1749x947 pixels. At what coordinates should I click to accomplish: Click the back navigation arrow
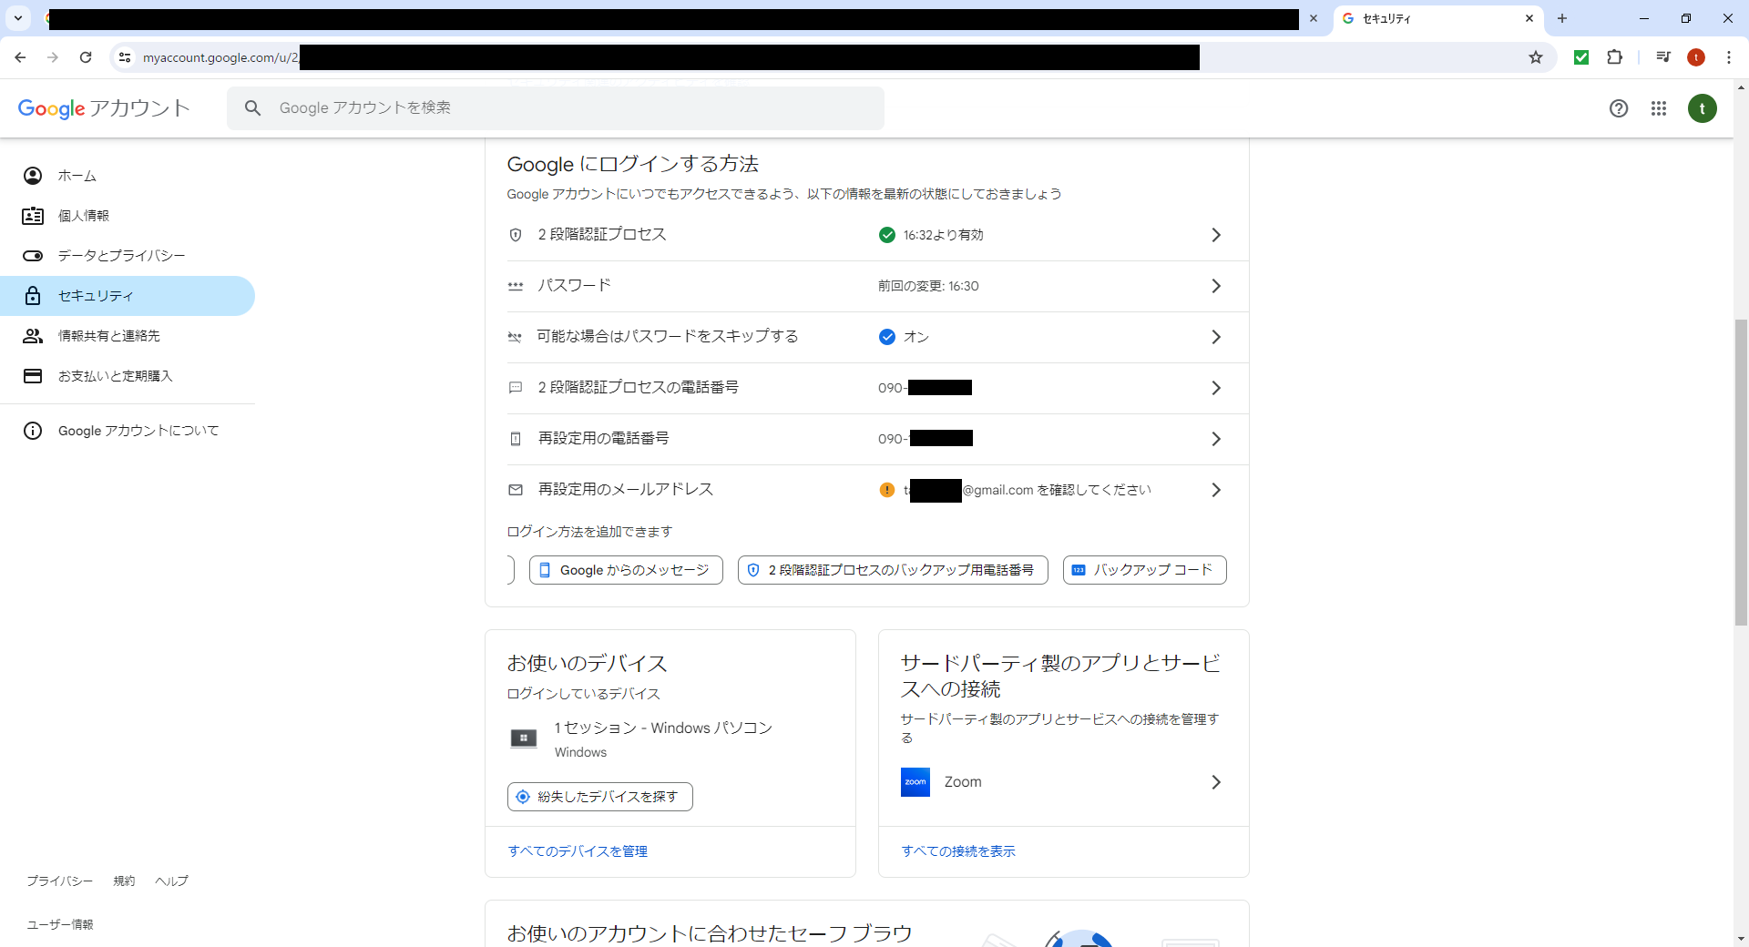click(20, 57)
